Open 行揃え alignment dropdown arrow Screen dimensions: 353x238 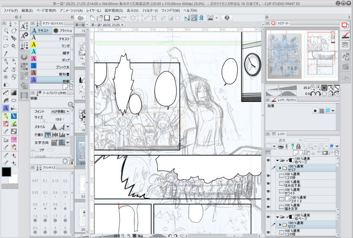[68, 135]
